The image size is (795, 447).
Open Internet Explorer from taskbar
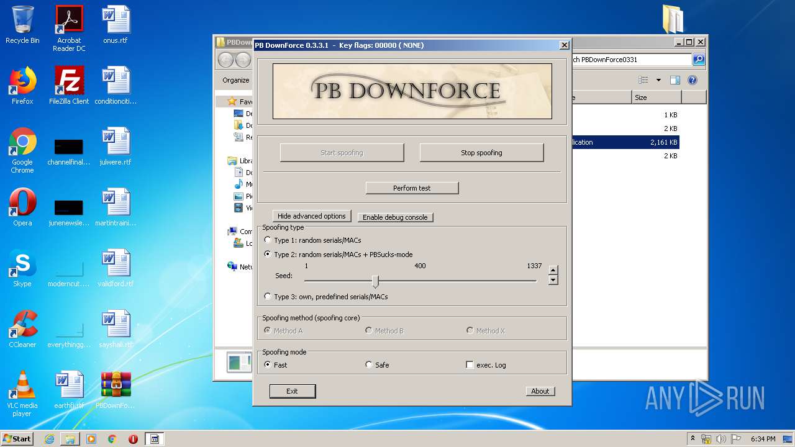49,439
